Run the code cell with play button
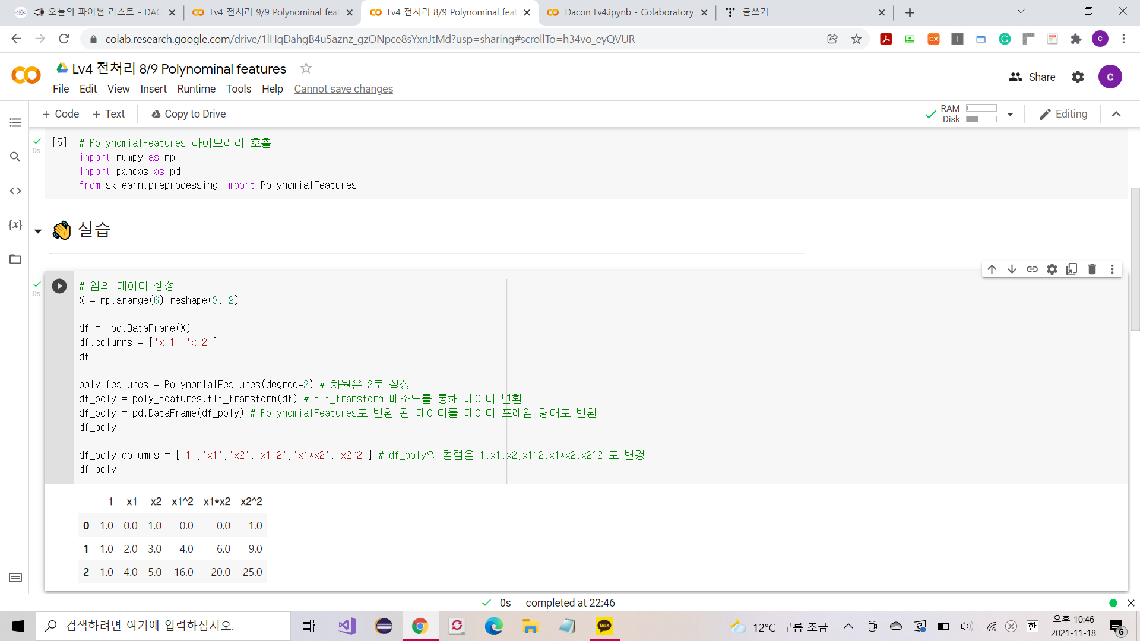1140x641 pixels. tap(59, 286)
